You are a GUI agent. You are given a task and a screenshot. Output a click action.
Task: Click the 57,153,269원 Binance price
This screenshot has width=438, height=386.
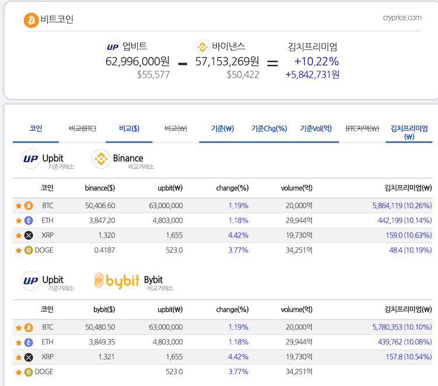click(227, 62)
